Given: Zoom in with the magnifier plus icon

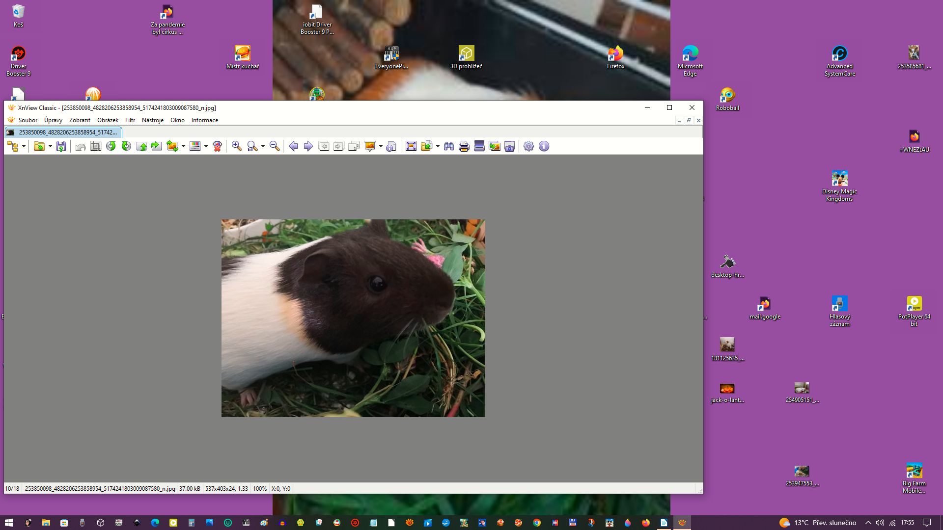Looking at the screenshot, I should (237, 146).
